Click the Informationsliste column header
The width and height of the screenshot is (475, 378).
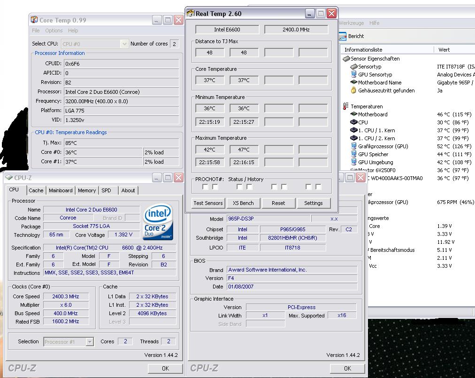pos(387,50)
